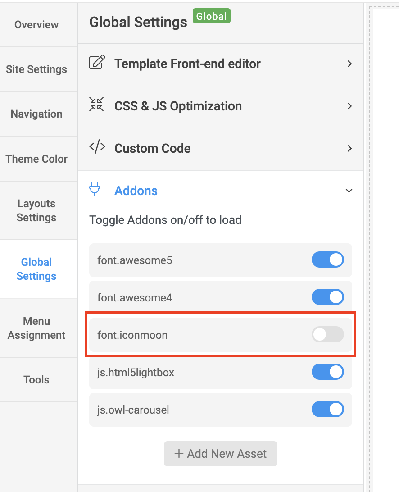Collapse the Addons section chevron

click(x=349, y=191)
